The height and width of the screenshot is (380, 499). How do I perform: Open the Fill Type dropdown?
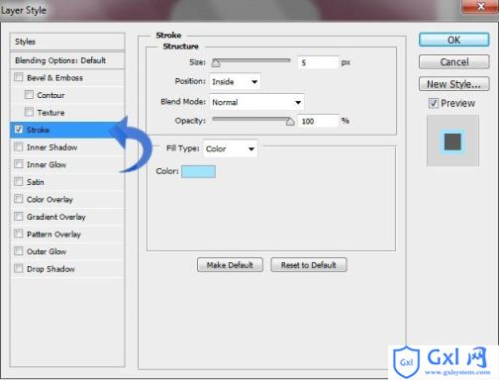point(231,148)
